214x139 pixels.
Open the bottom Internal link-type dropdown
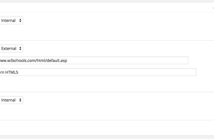11,100
